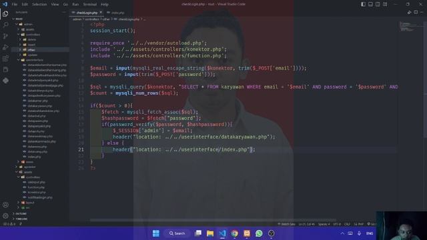
Task: Open the Source Control view
Action: click(5, 36)
